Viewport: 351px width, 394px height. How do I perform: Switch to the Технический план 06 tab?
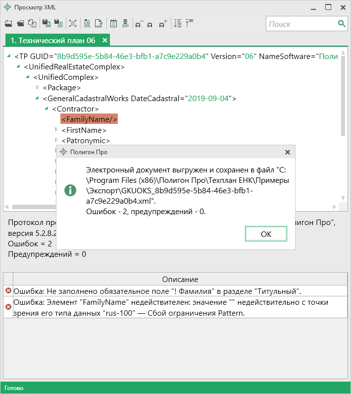click(53, 40)
